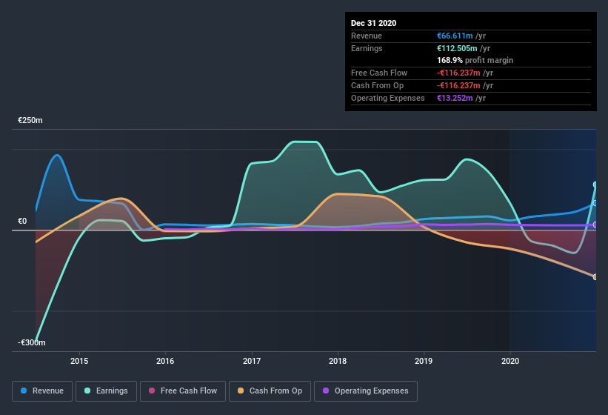Toggle the Revenue legend series
Screen dimensions: 608x415
click(x=42, y=391)
